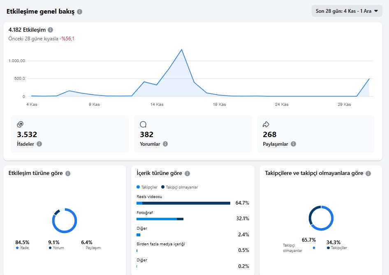
Task: Click the reactions icon above 3.532
Action: [x=20, y=124]
